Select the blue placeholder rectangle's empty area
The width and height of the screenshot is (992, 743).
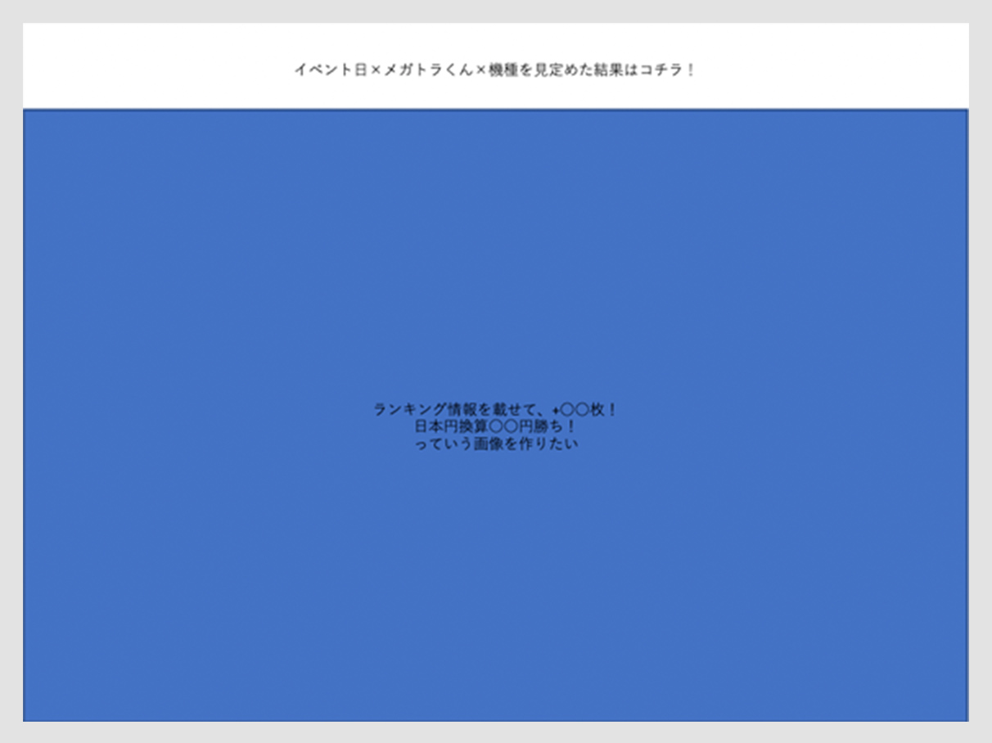246,245
